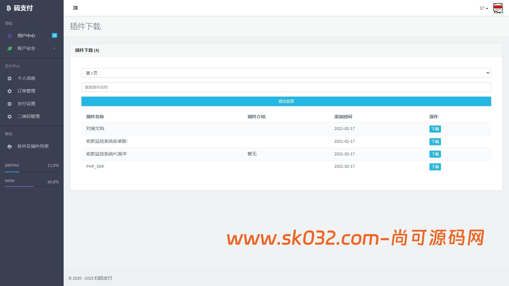Open the user 17 account dropdown
The width and height of the screenshot is (509, 286).
click(484, 8)
